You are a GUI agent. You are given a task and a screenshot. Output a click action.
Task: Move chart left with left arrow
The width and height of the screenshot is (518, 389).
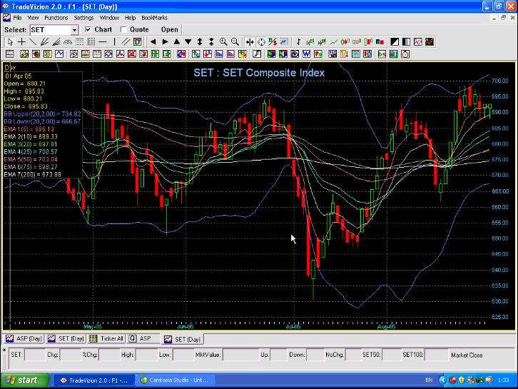click(153, 42)
